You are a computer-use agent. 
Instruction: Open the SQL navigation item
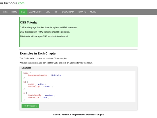48,12
